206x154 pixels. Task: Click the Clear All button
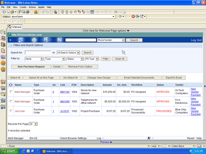tap(120, 59)
